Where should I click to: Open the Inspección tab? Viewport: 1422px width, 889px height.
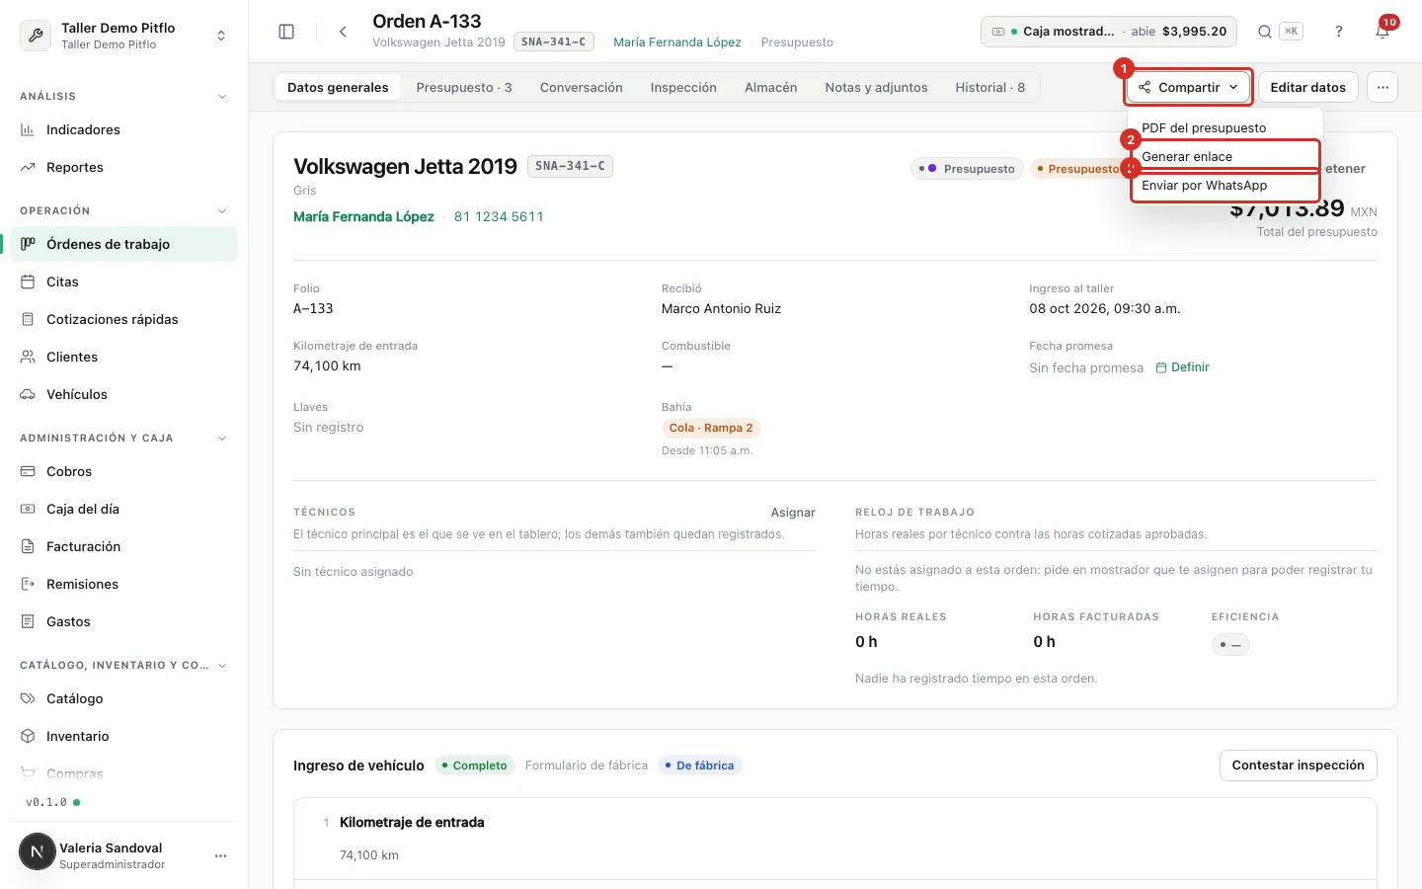click(683, 87)
